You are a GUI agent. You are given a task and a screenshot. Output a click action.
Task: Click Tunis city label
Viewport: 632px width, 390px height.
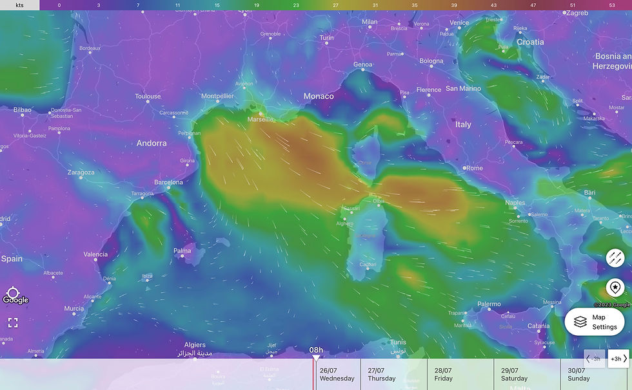[398, 342]
